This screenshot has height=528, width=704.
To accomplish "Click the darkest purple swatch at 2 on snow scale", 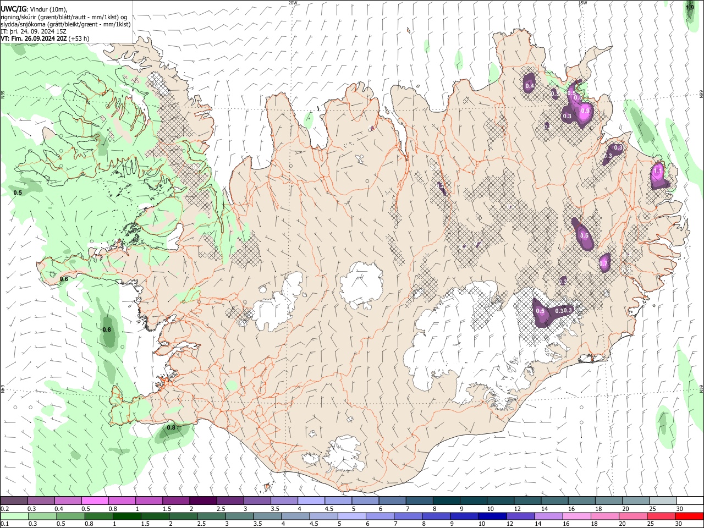I will (202, 501).
